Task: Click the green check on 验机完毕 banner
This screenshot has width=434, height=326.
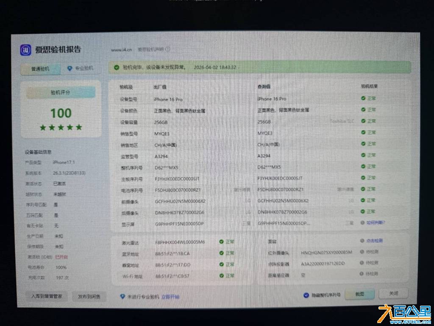Action: tap(116, 67)
